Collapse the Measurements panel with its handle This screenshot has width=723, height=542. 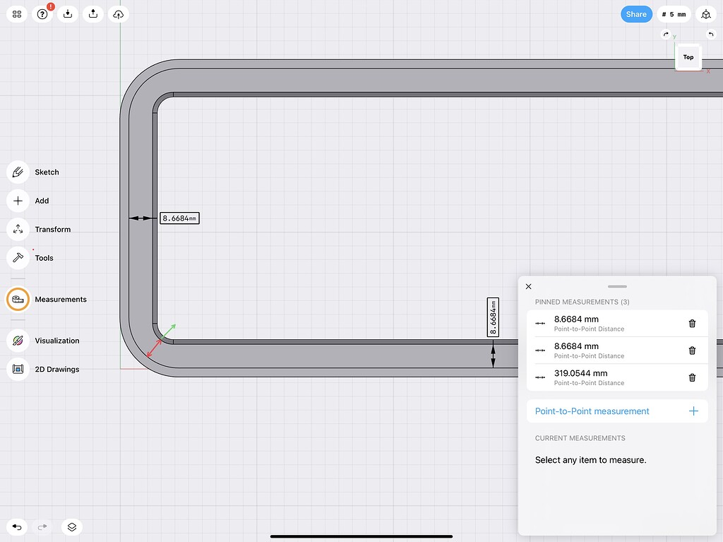point(617,286)
